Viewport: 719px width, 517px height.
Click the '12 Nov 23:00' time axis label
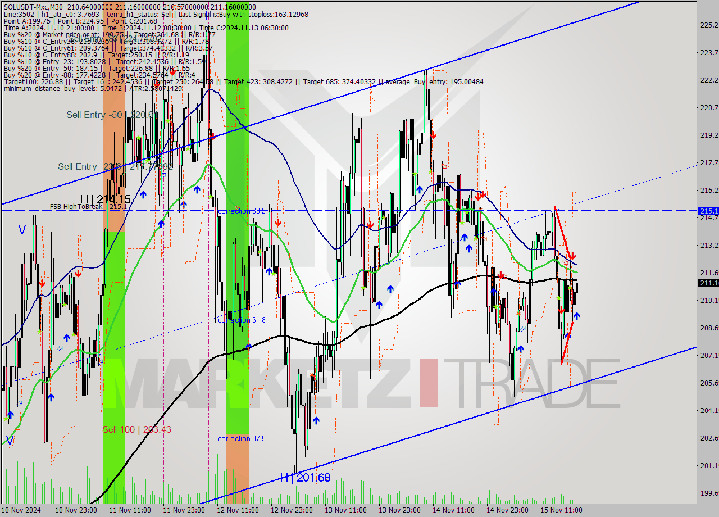tap(292, 510)
